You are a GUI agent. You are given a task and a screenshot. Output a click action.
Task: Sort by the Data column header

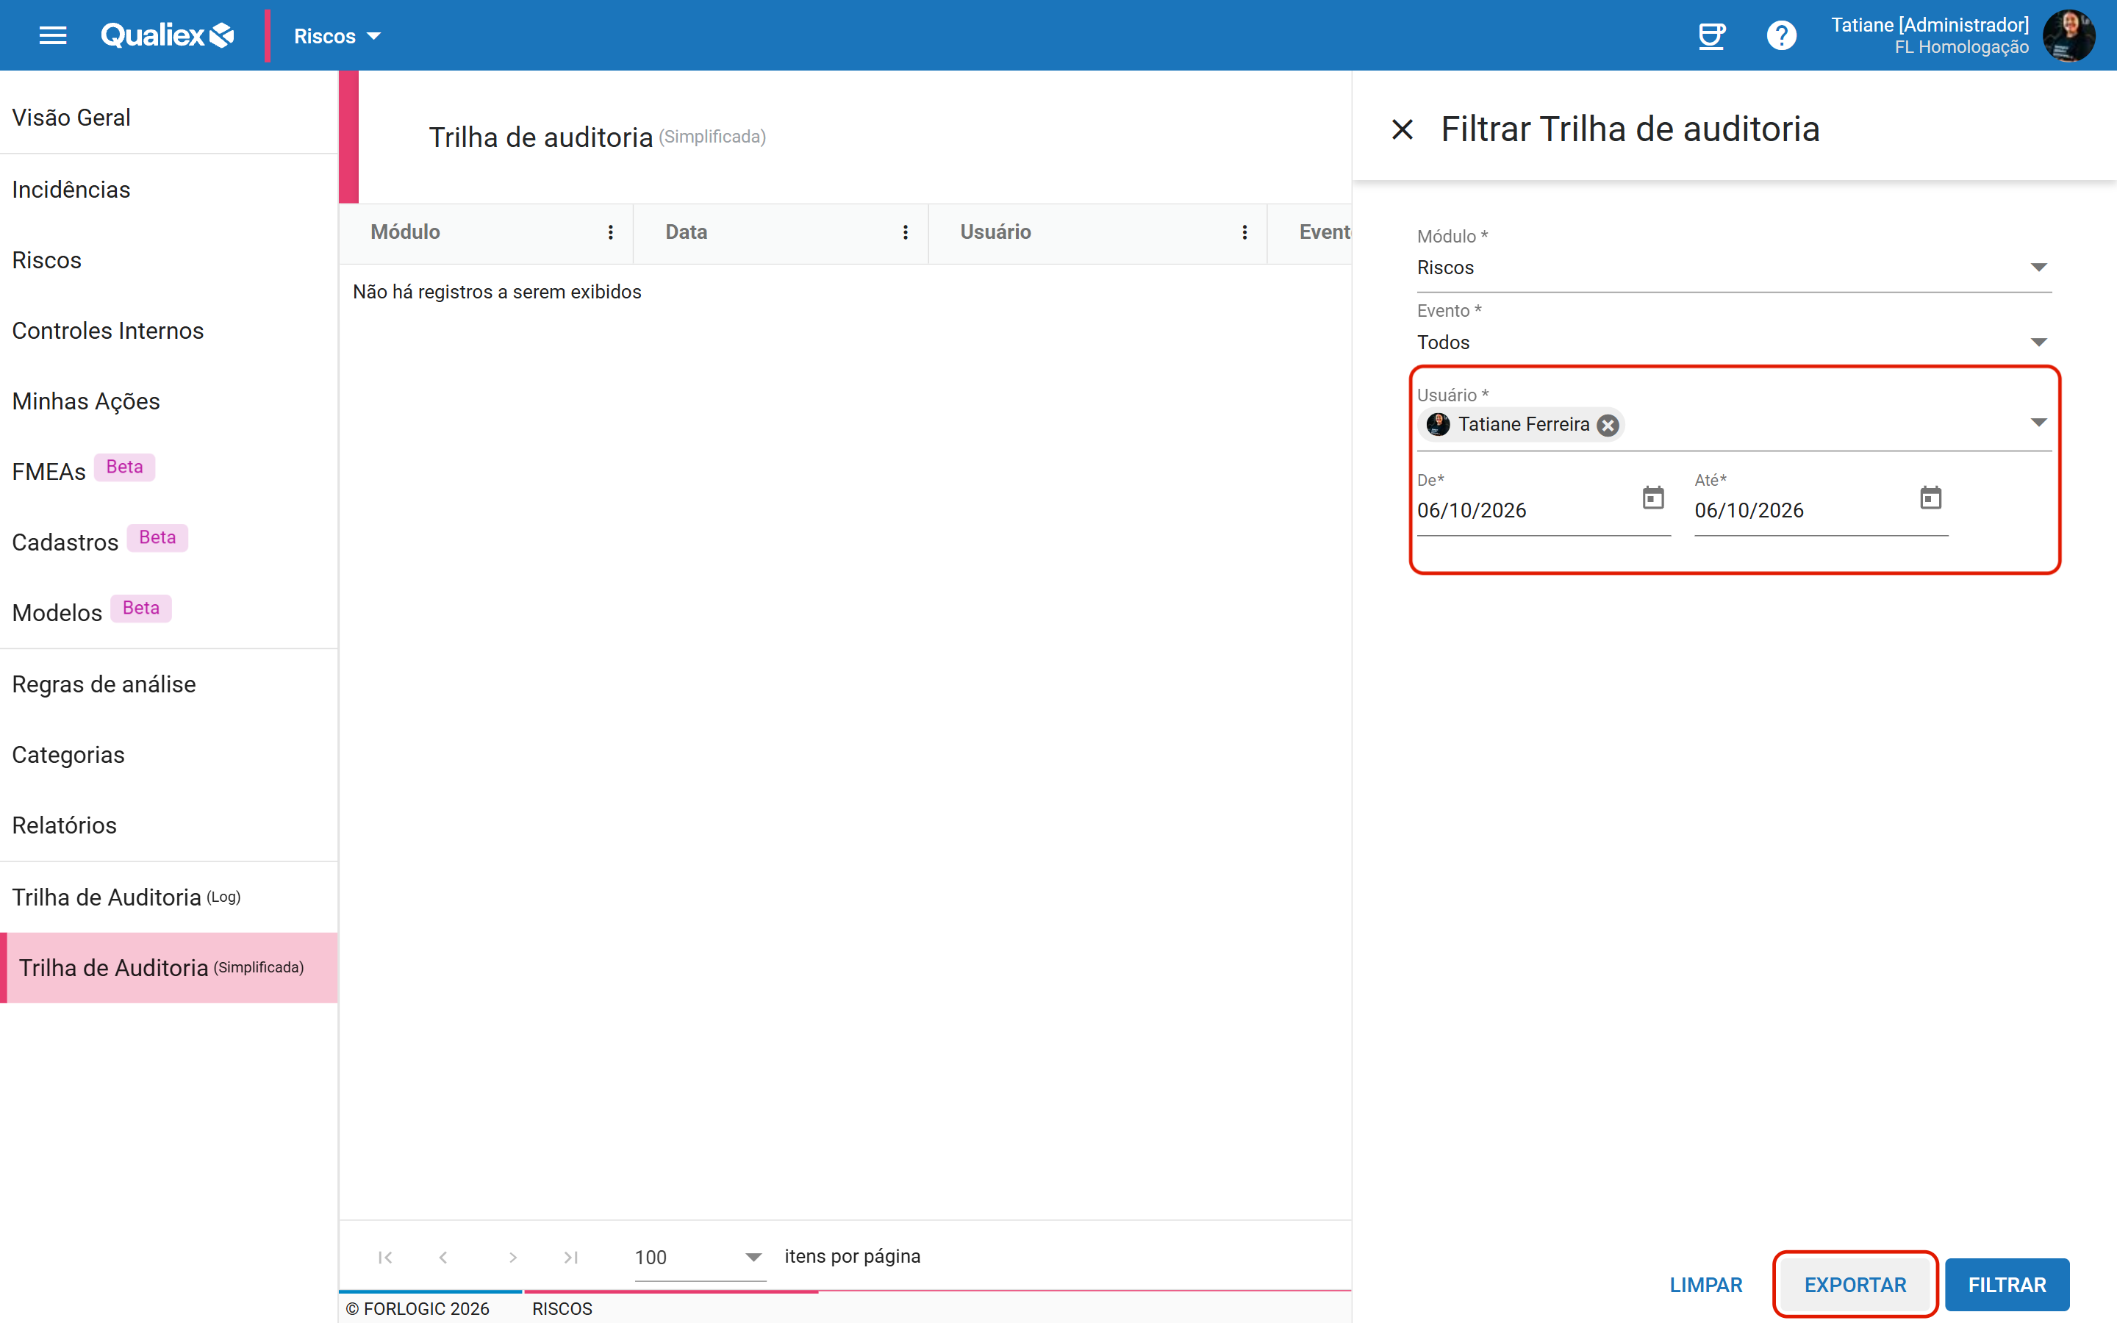click(687, 232)
